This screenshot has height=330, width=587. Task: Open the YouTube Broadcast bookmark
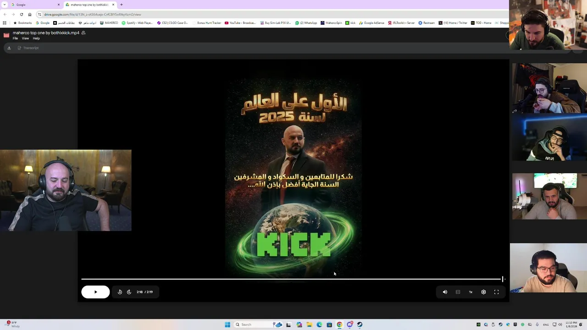240,23
